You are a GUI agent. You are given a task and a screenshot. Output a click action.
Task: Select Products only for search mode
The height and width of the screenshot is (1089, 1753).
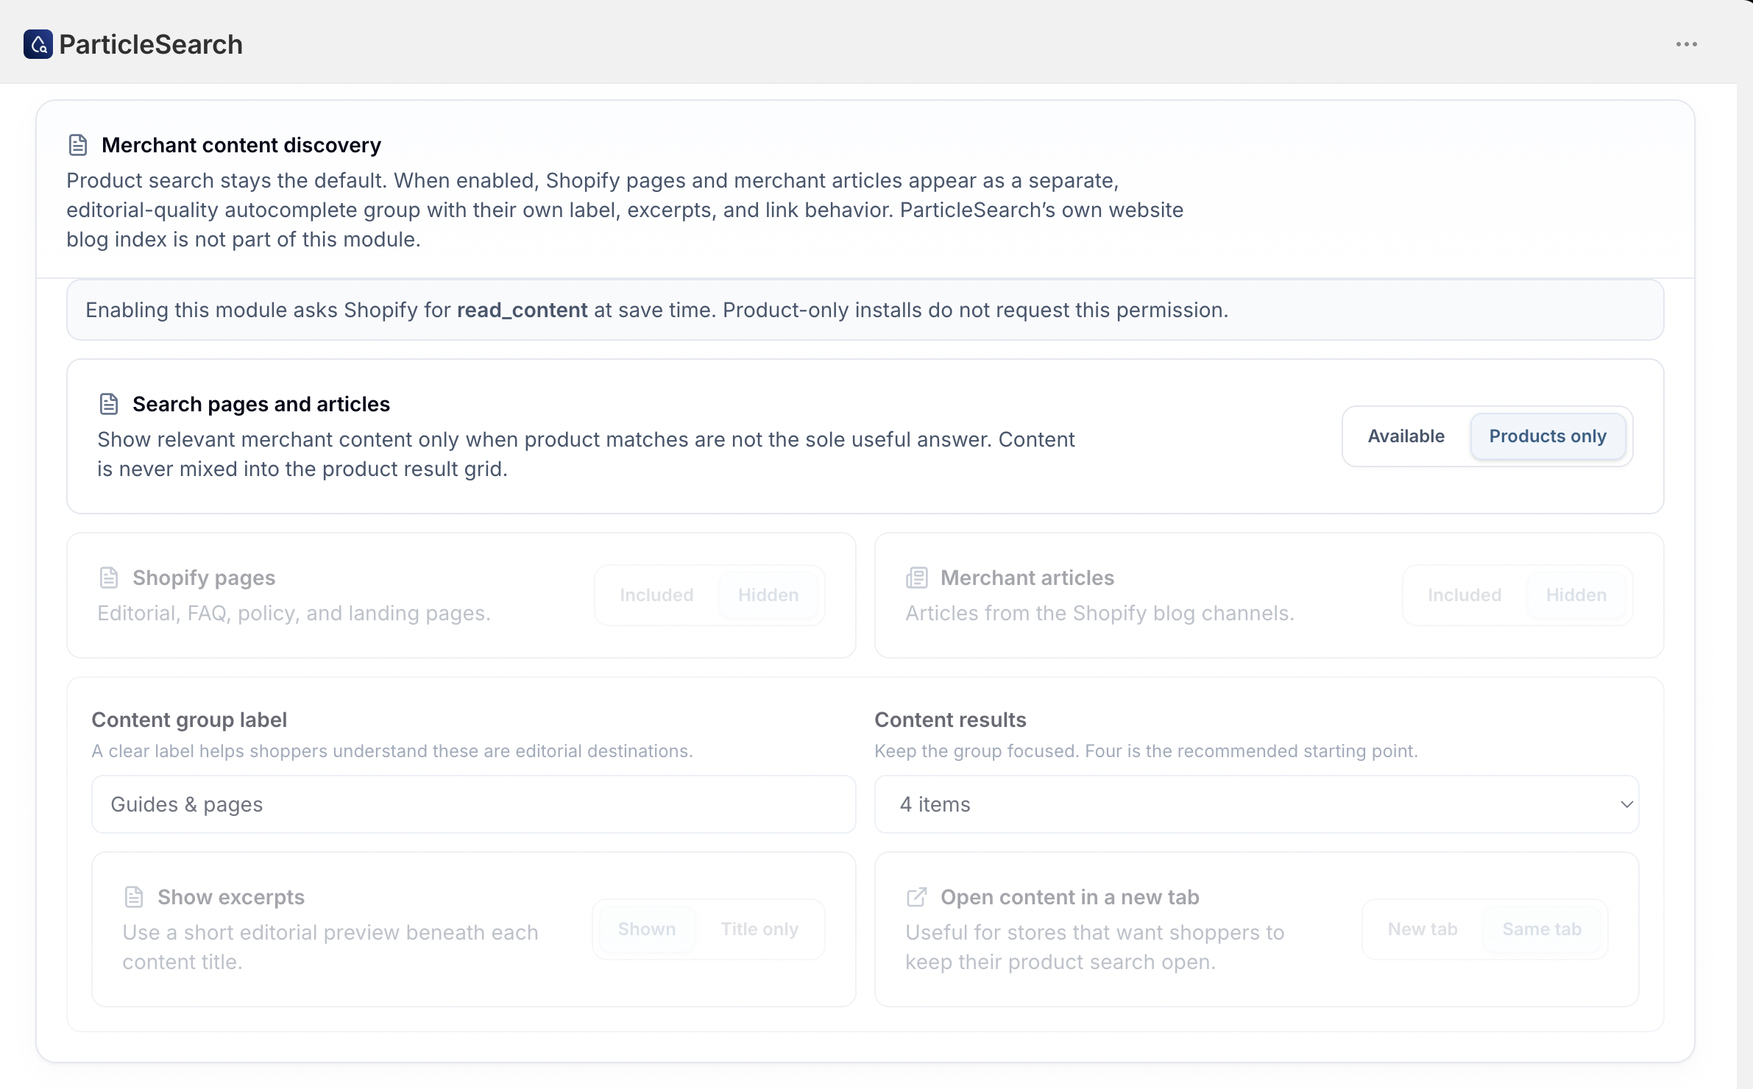coord(1548,436)
